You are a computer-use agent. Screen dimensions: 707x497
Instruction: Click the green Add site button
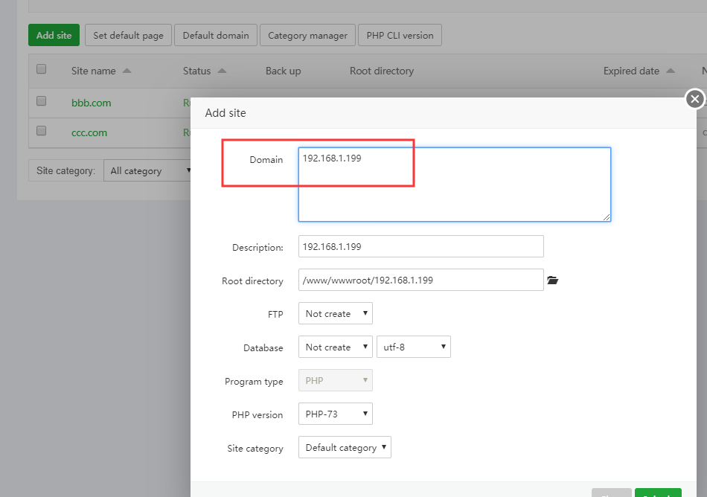point(54,35)
